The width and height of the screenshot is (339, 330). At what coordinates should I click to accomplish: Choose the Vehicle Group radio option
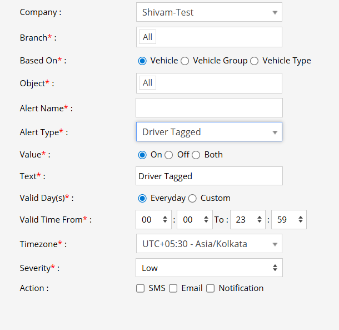185,61
